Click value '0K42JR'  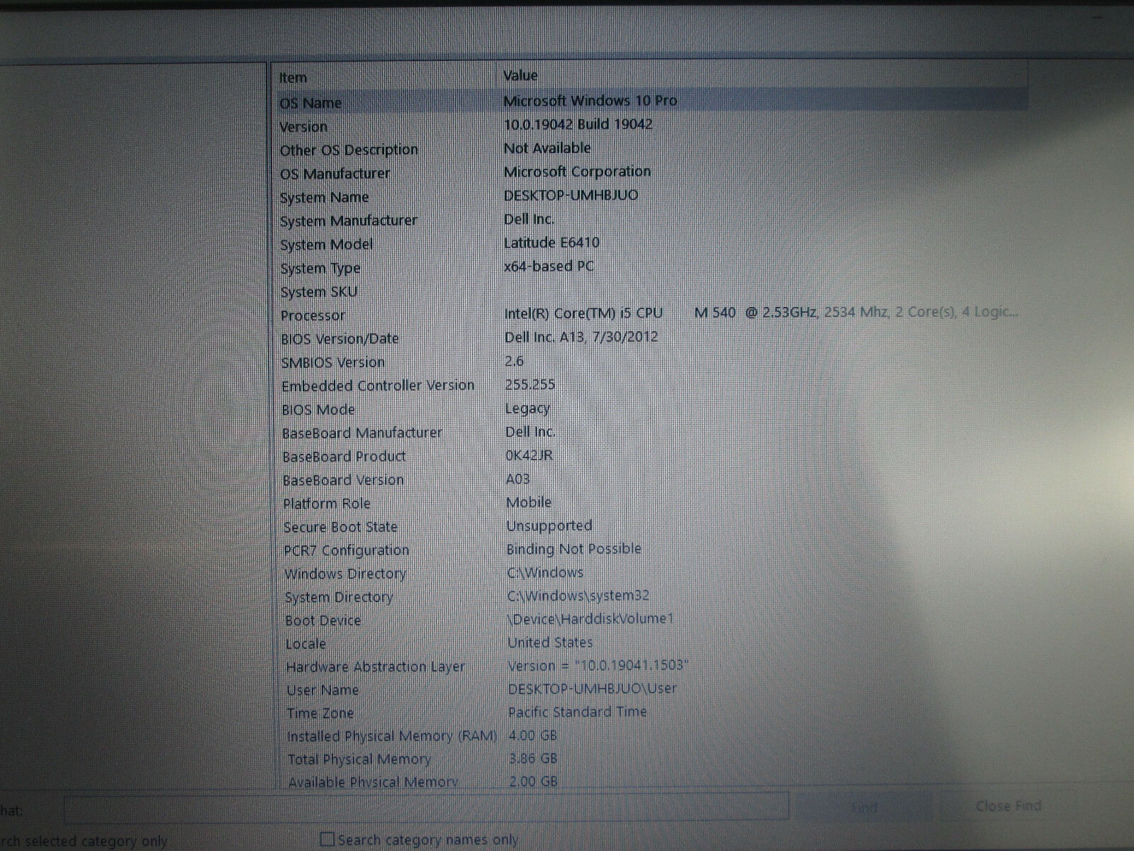pyautogui.click(x=529, y=455)
